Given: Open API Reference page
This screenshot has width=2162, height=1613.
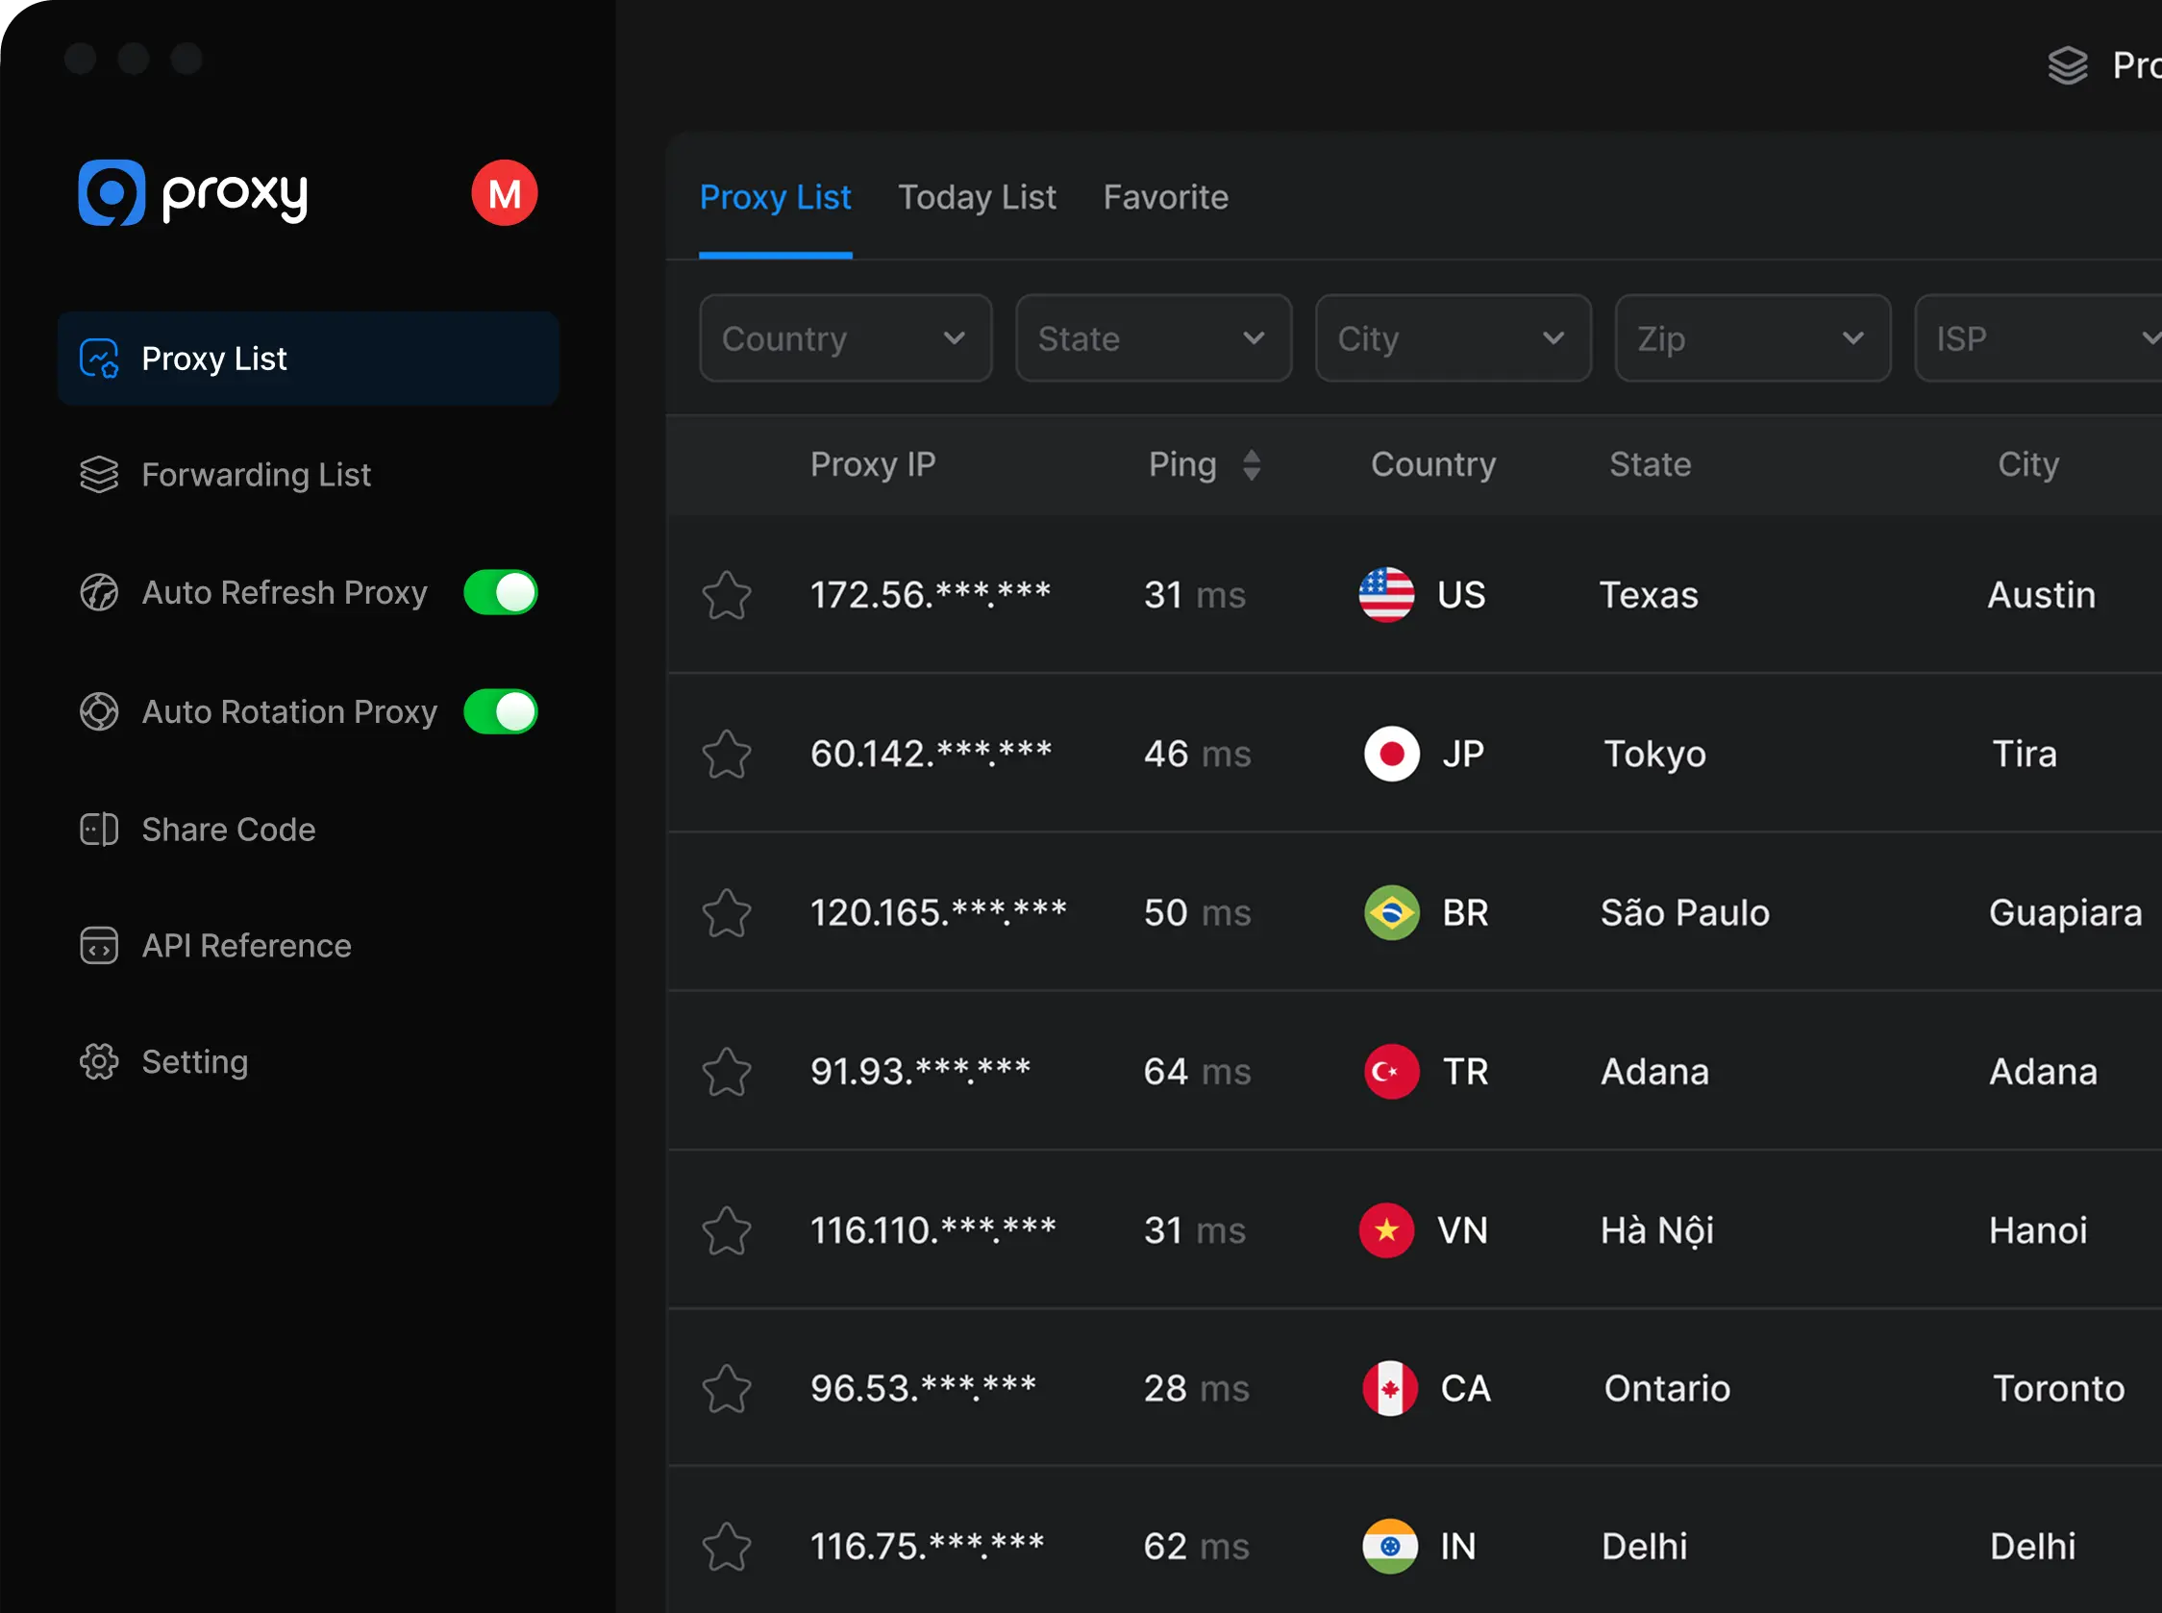Looking at the screenshot, I should pos(245,945).
